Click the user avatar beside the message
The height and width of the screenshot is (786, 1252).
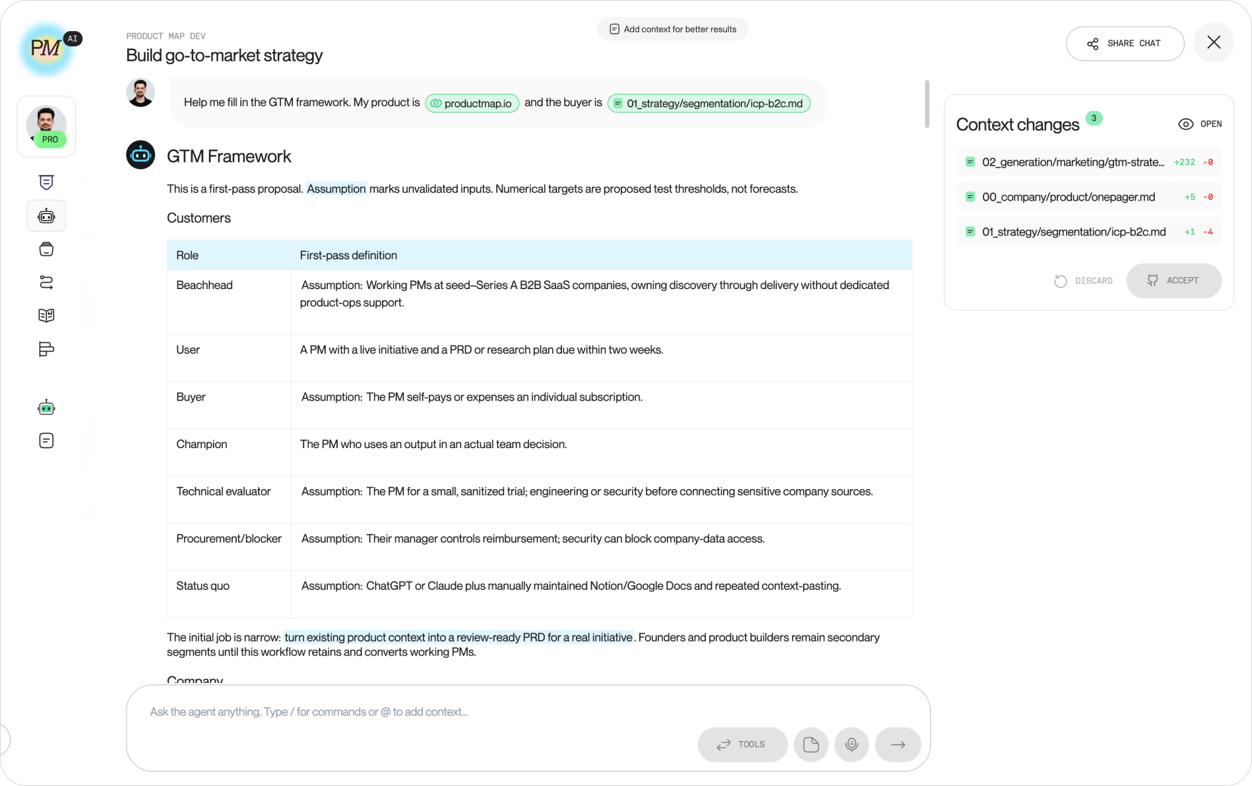click(x=141, y=92)
